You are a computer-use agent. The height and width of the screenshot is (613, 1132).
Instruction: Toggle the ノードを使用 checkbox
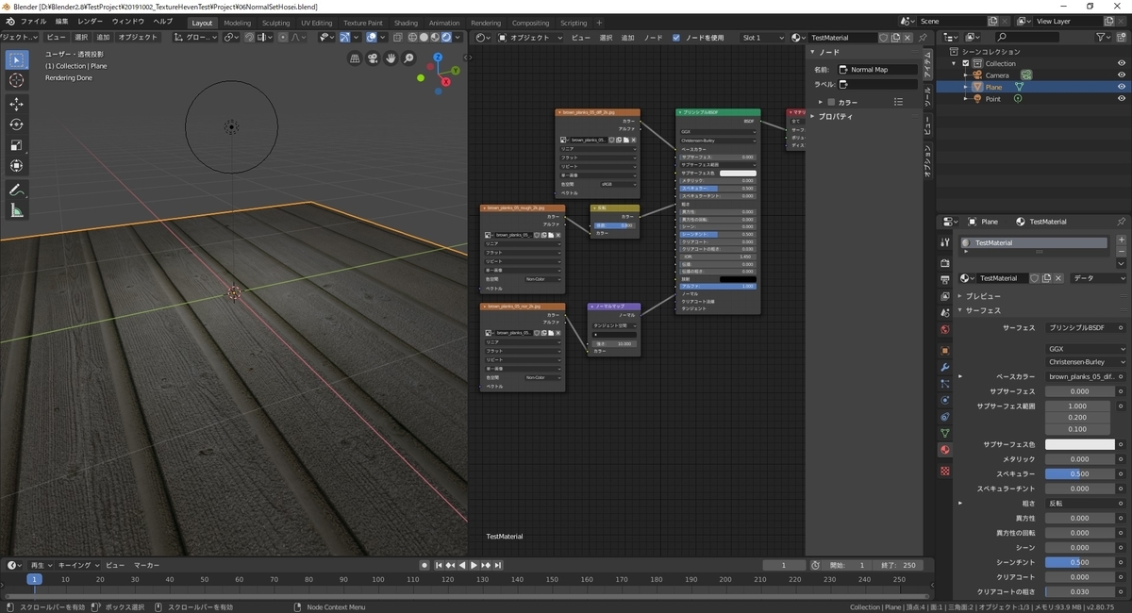[x=676, y=38]
